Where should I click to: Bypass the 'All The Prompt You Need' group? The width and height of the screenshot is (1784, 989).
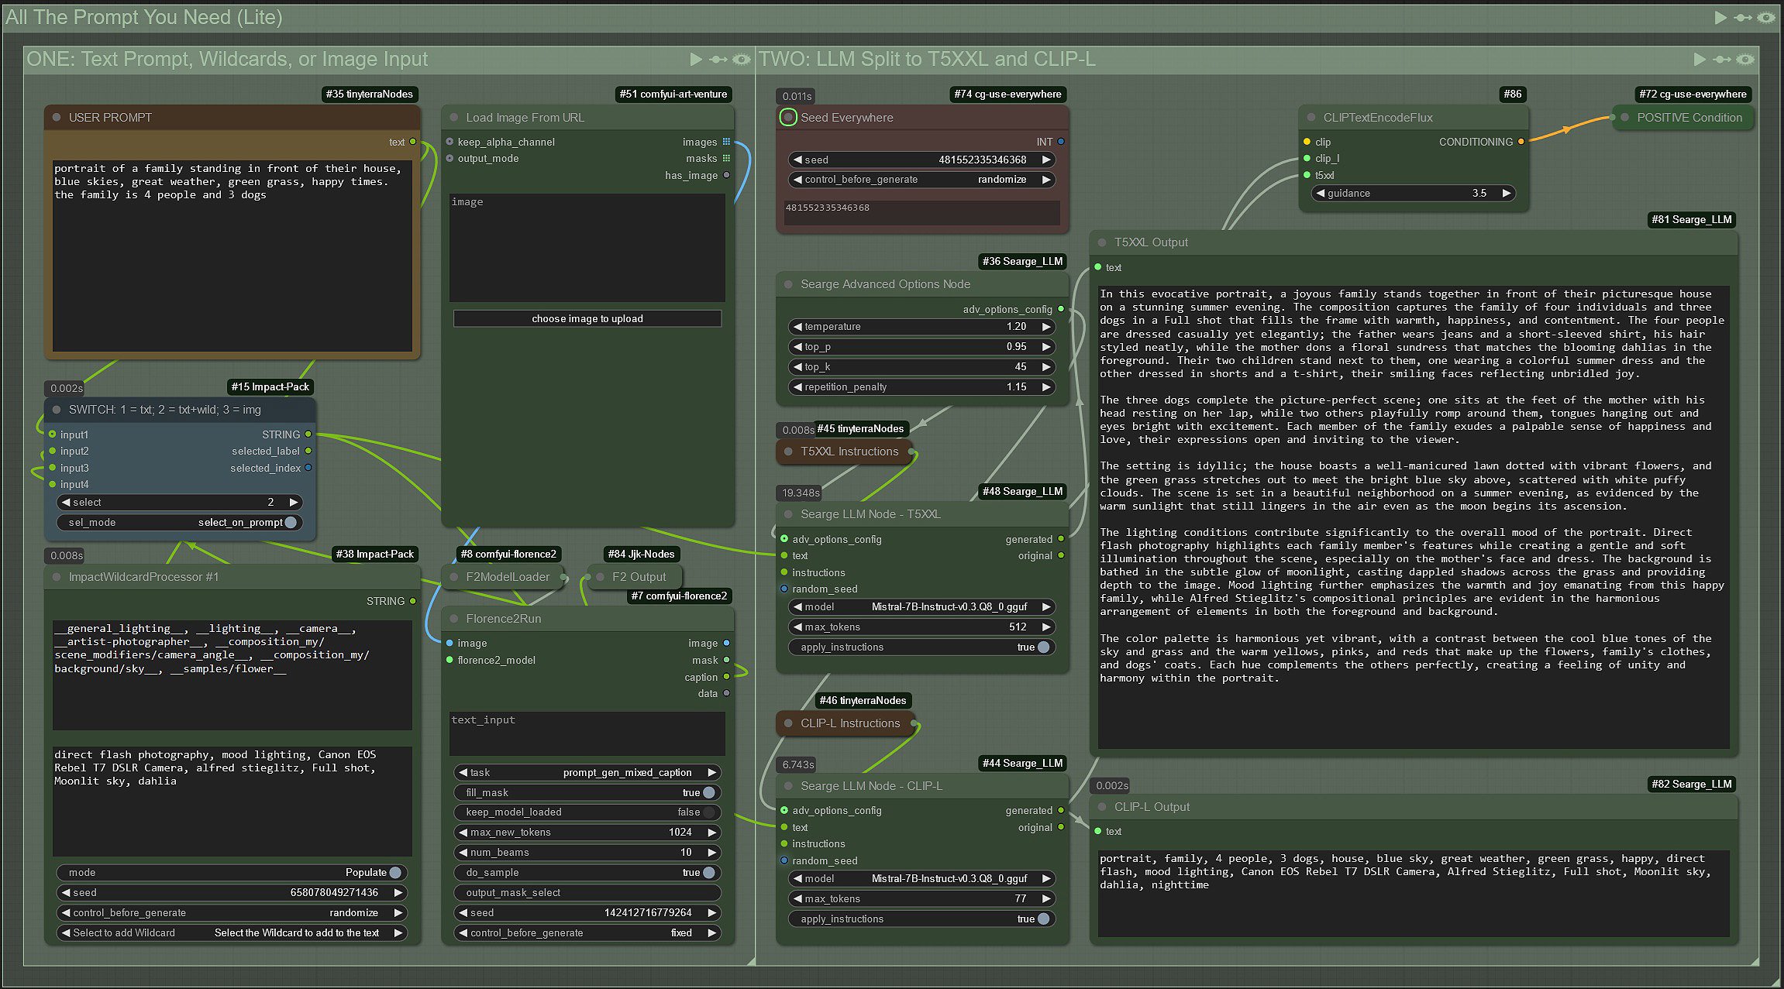(x=1743, y=18)
